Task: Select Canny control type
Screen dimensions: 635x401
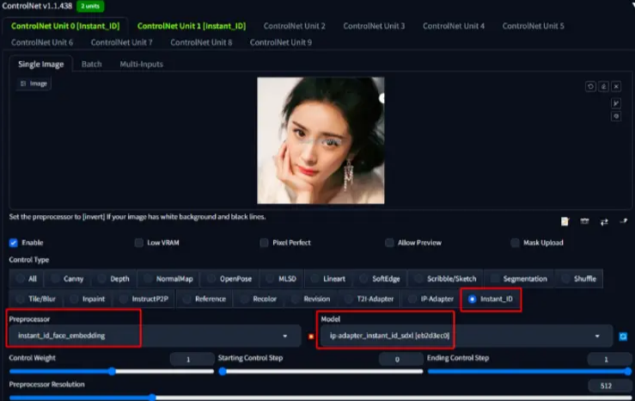Action: click(68, 279)
